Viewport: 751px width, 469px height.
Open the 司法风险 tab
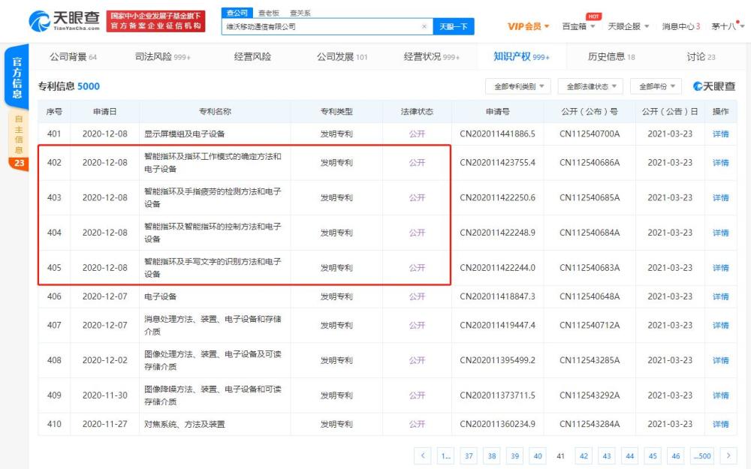pyautogui.click(x=162, y=57)
